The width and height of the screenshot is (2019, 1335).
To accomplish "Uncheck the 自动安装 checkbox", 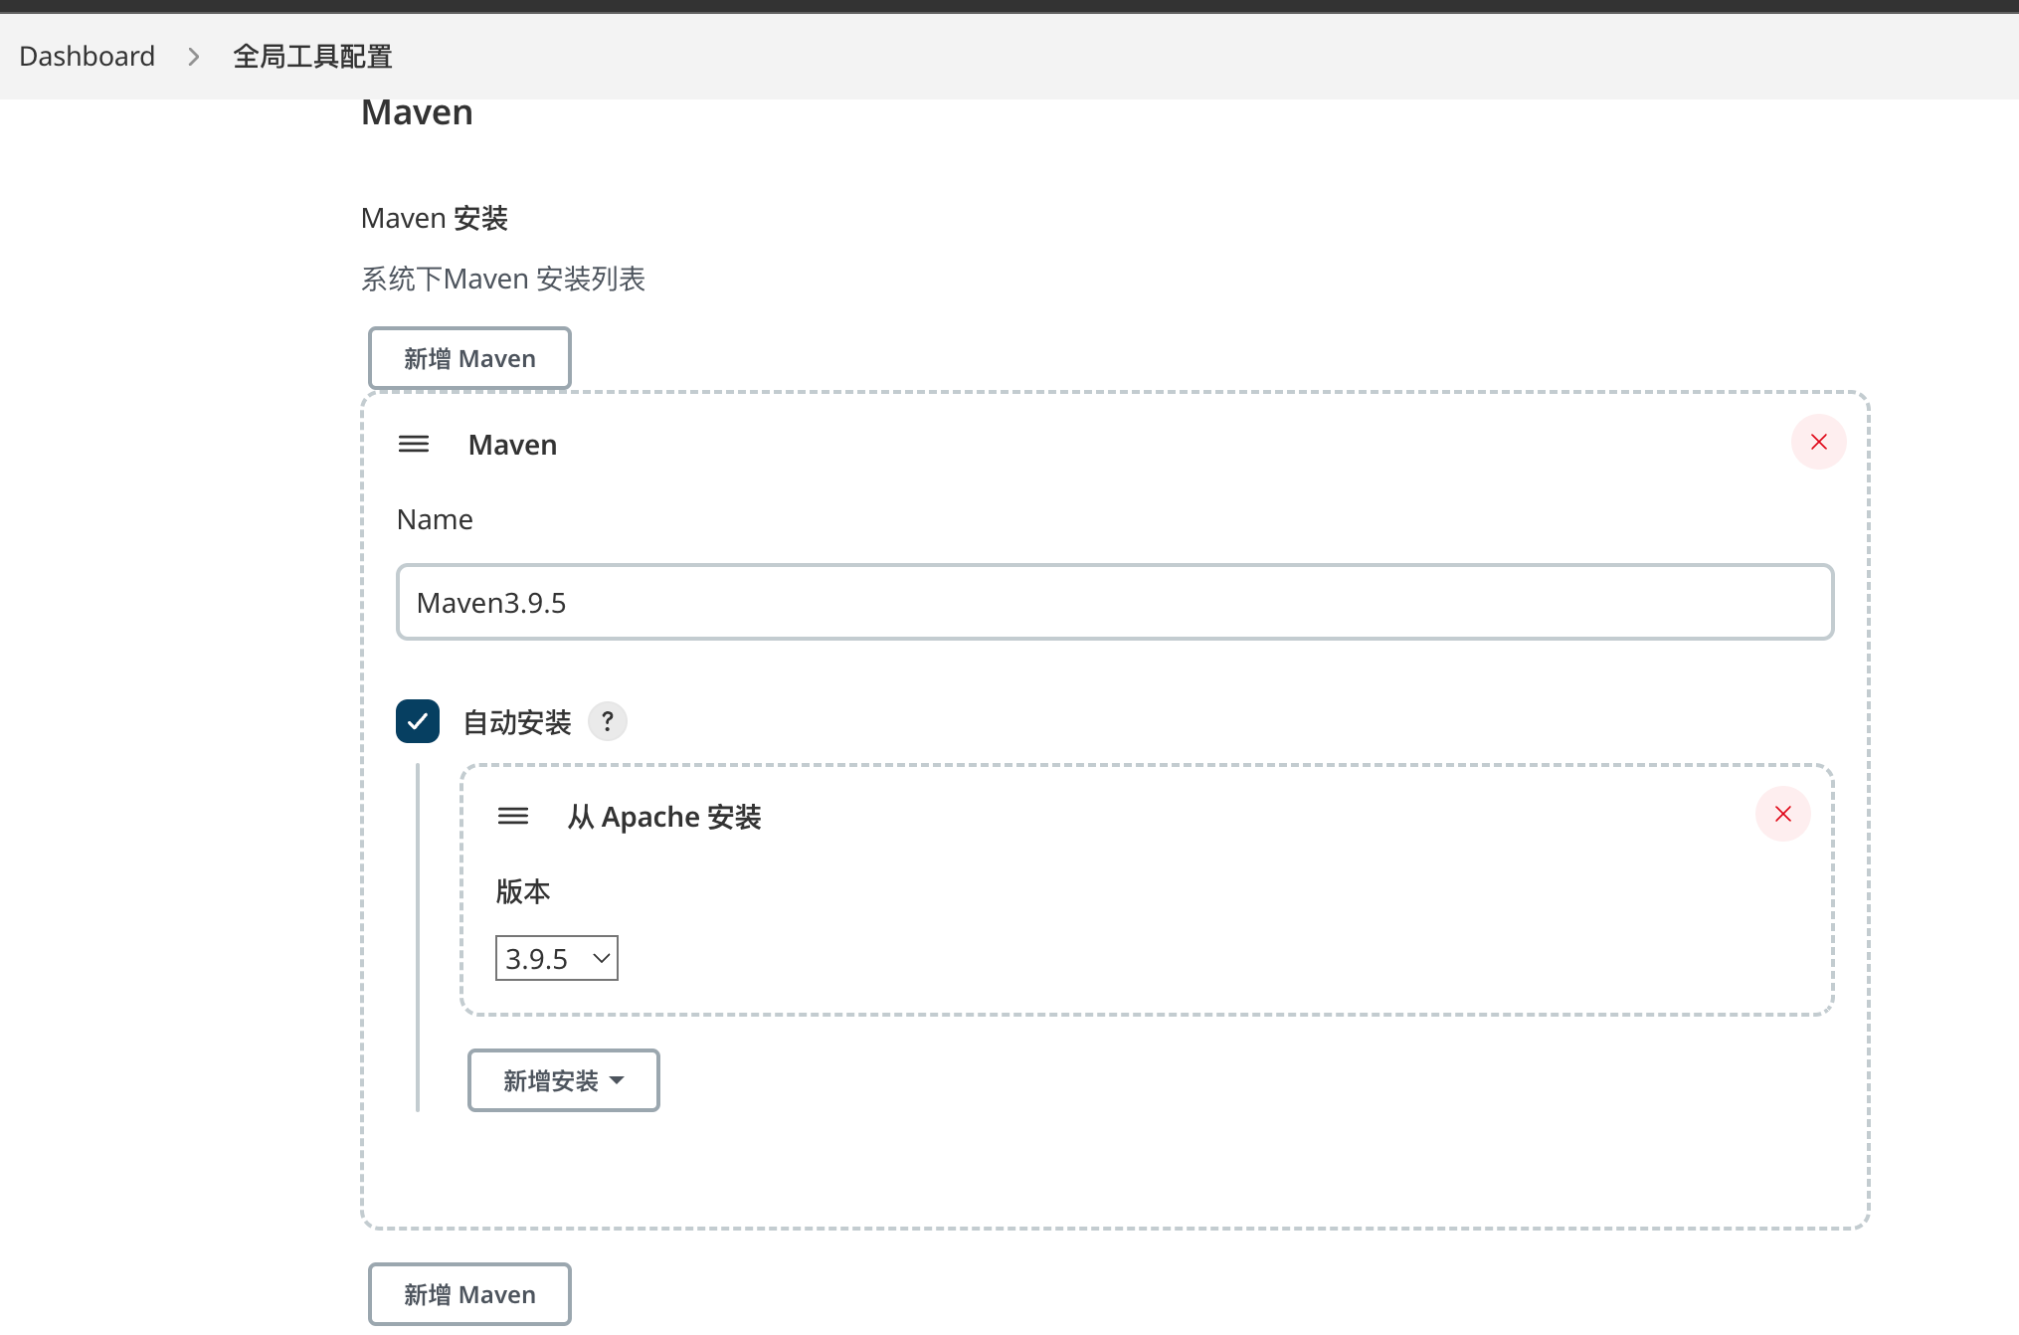I will click(x=418, y=721).
